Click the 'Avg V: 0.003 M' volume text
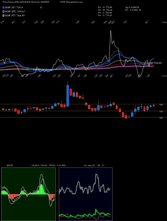This screenshot has width=167, height=221. 132,7
